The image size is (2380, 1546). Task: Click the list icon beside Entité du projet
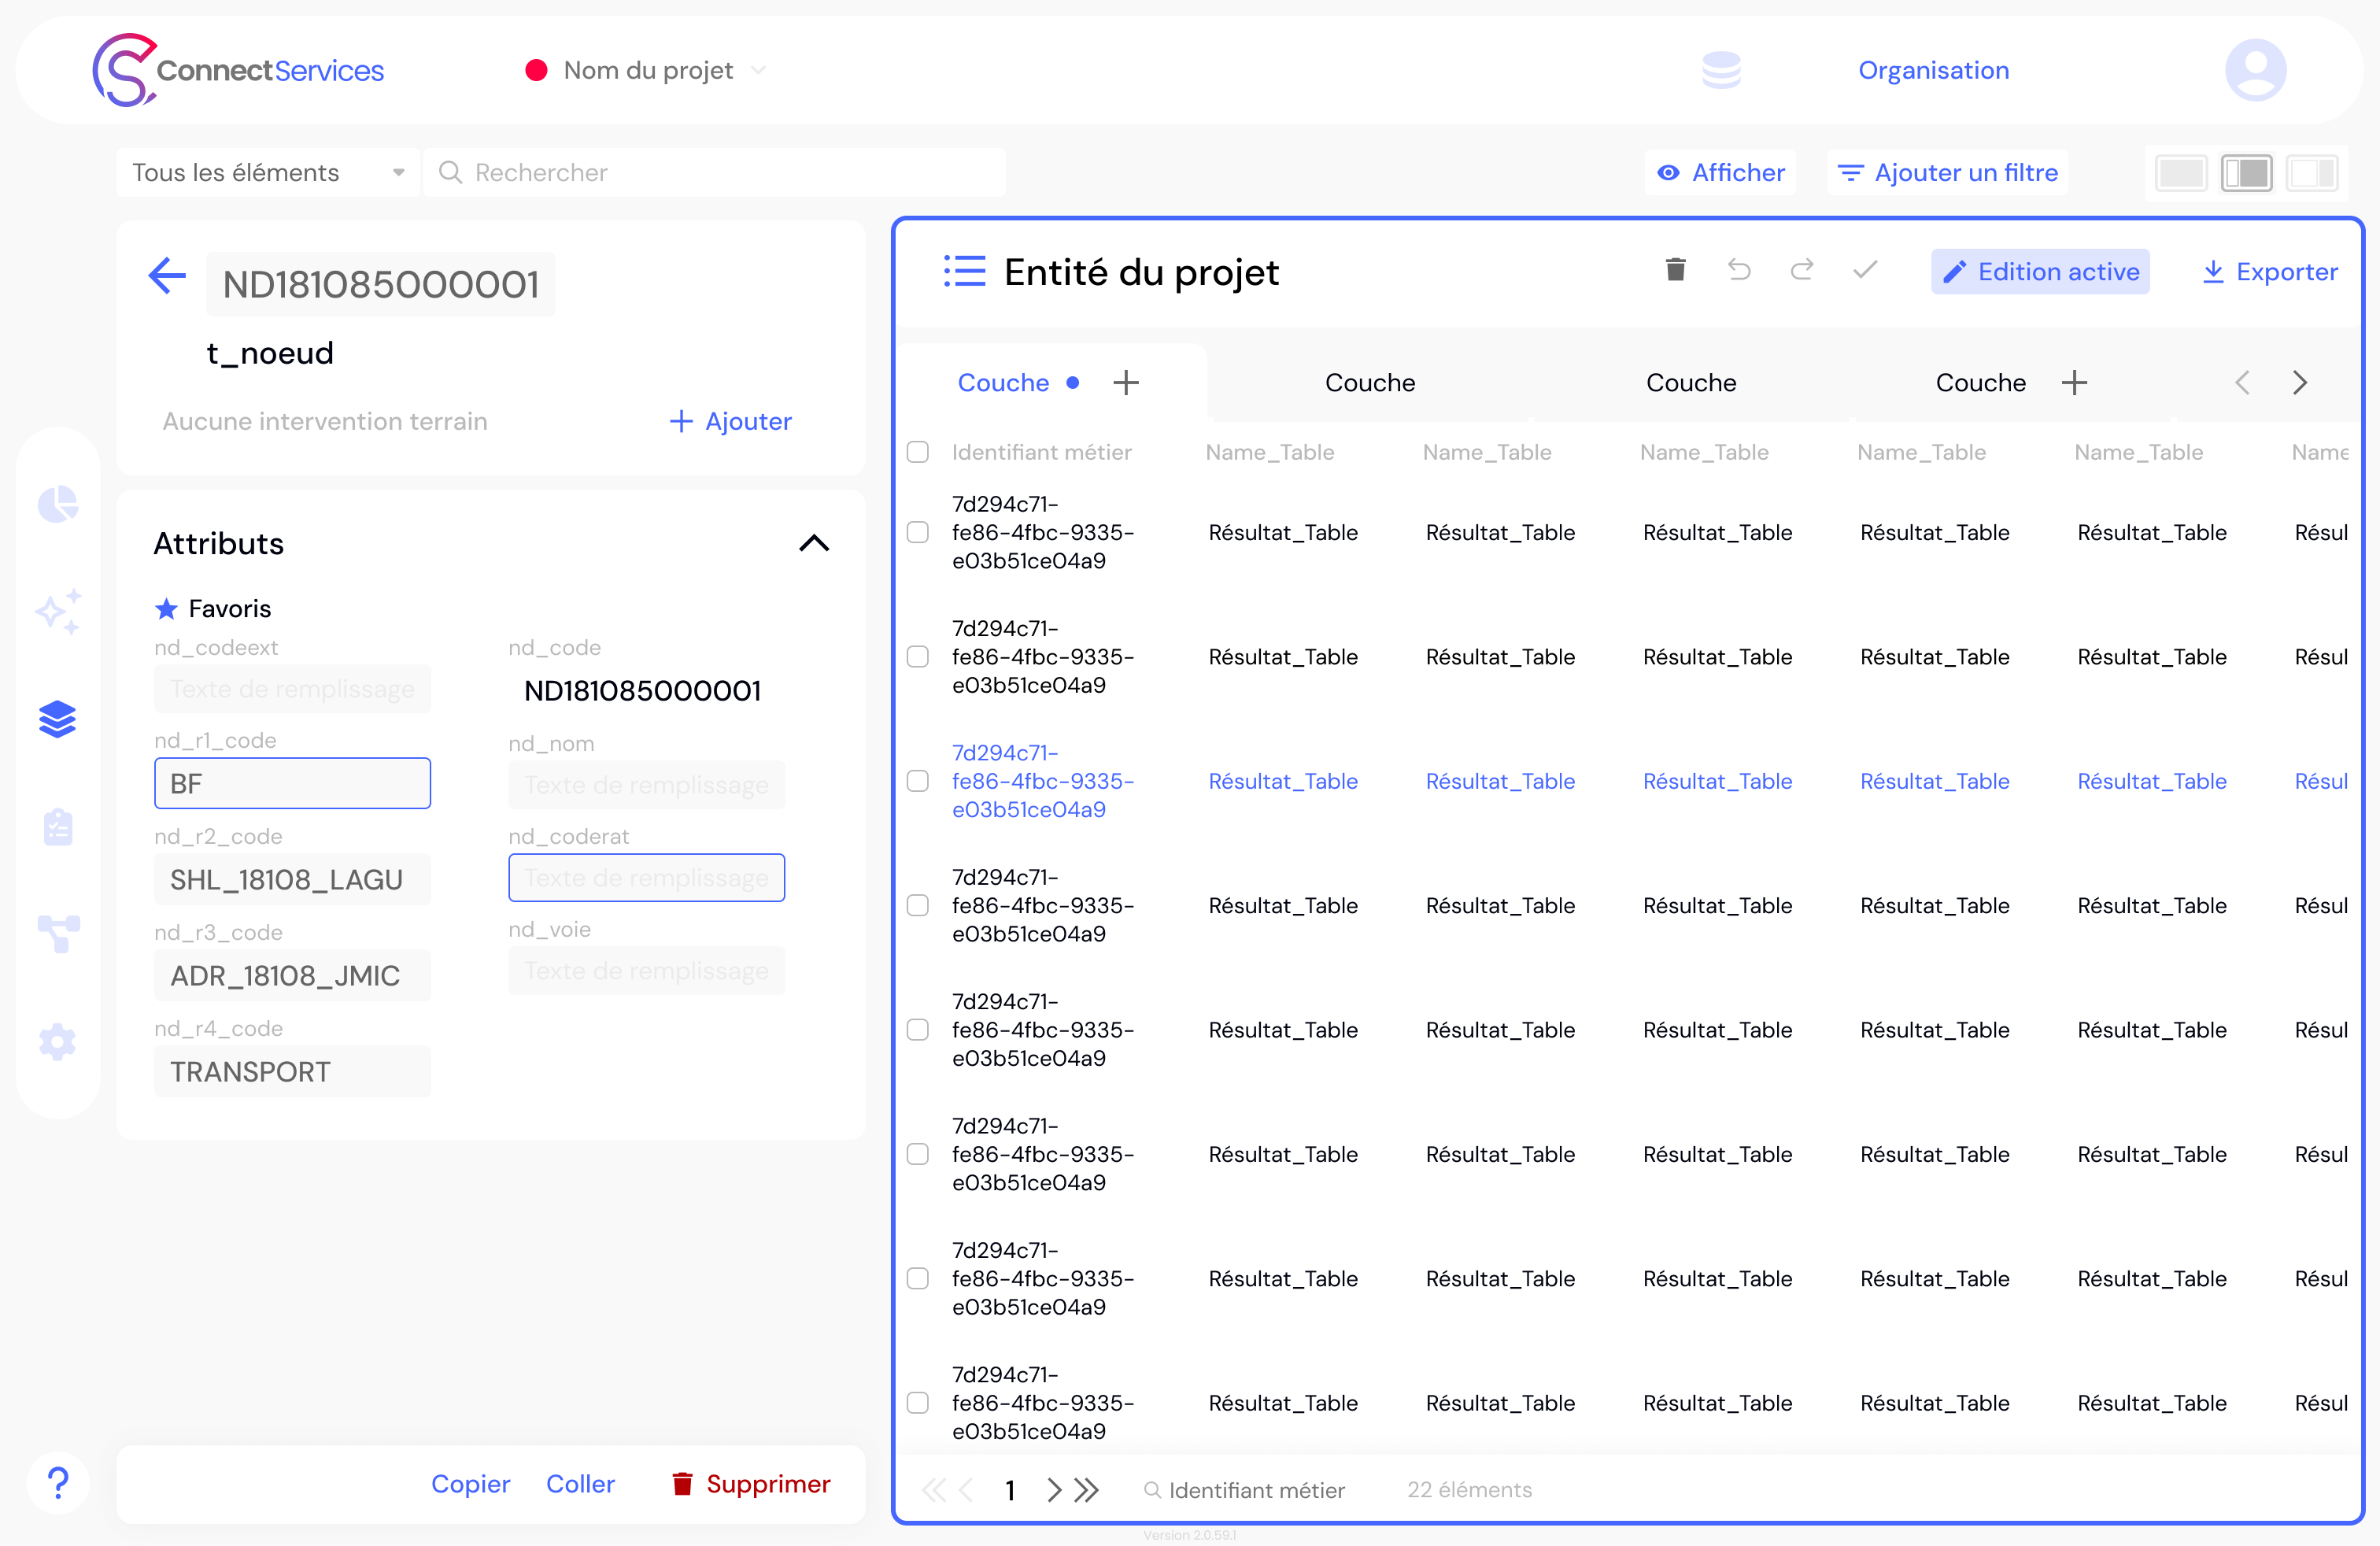pos(965,271)
